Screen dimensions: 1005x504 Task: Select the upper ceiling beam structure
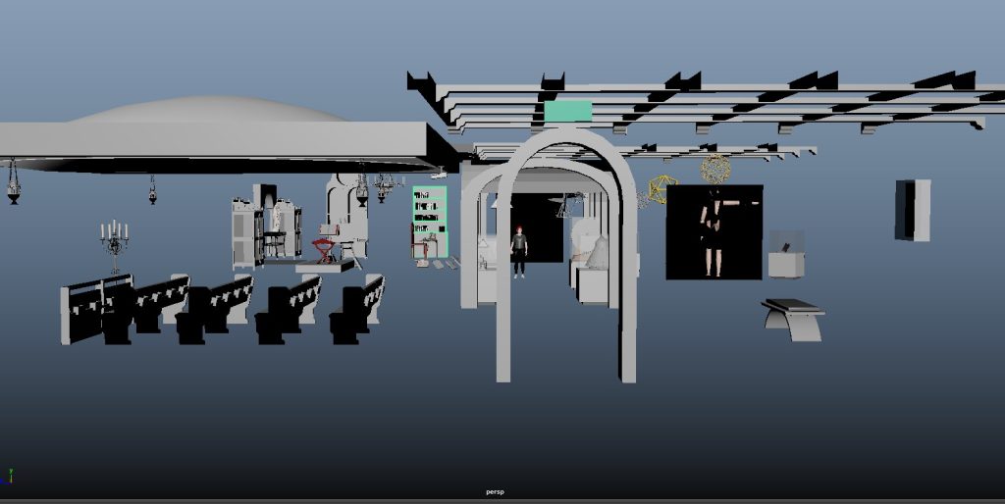[x=705, y=103]
